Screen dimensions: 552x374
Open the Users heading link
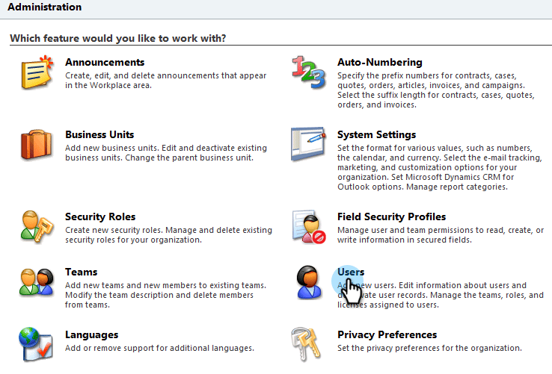tap(351, 272)
